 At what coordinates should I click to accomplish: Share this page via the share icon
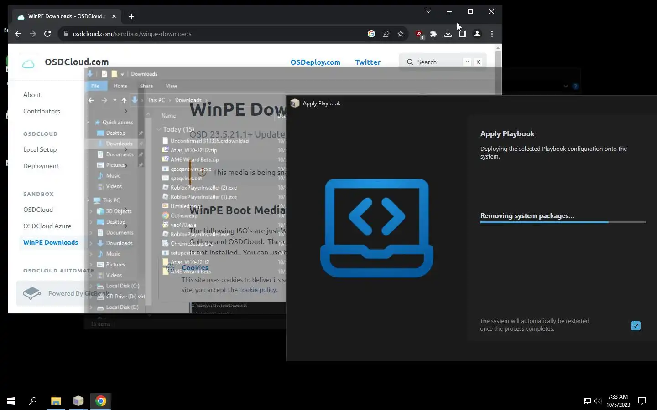(x=386, y=34)
